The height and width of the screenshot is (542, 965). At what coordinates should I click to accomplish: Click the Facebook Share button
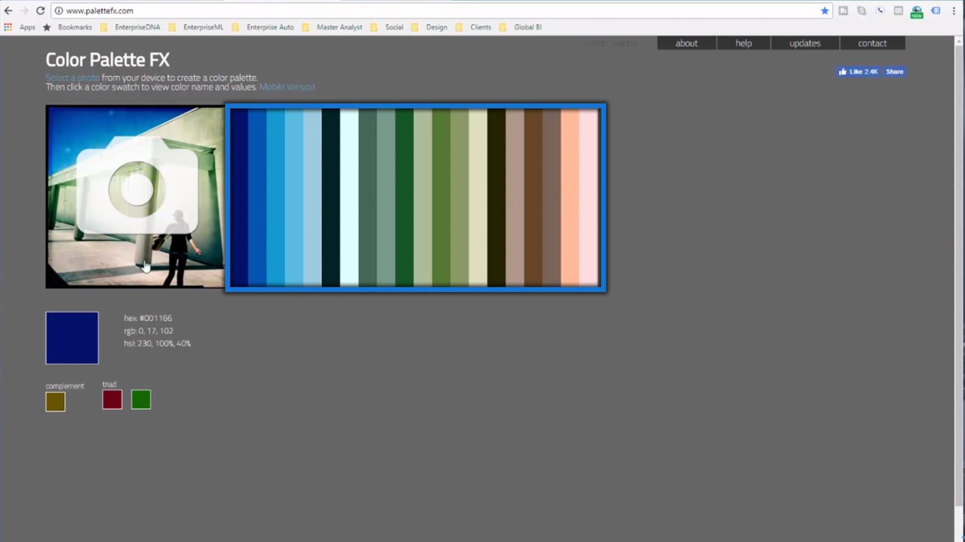(x=894, y=72)
